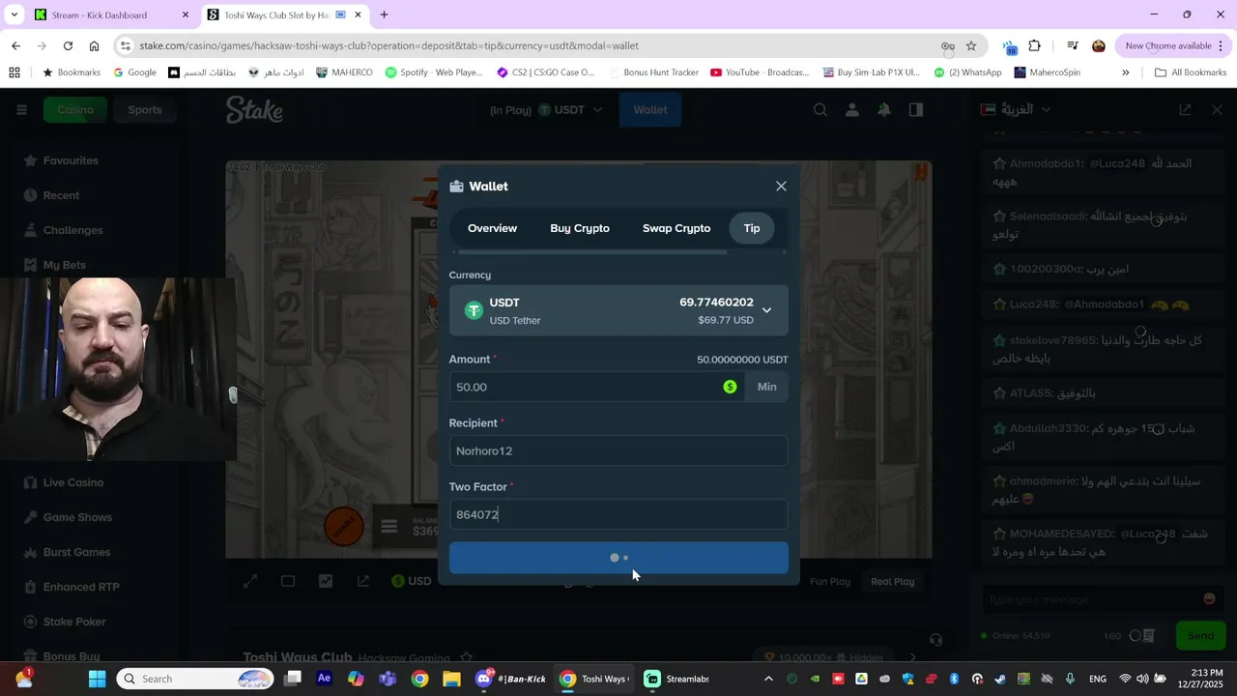Open Streamlabs from the taskbar
This screenshot has height=696, width=1237.
(x=676, y=679)
